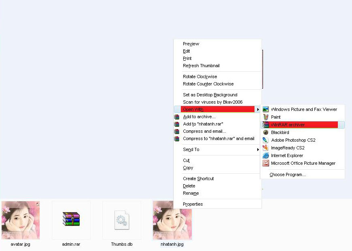Open the Send To menu item
Viewport: 352px width, 251px height.
click(x=218, y=149)
